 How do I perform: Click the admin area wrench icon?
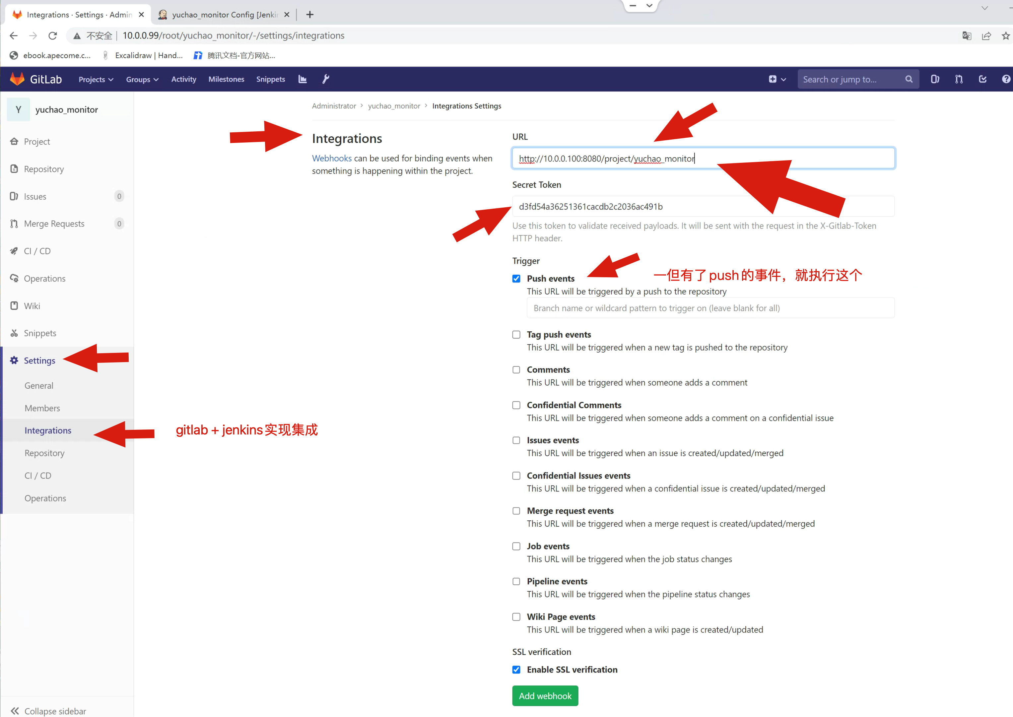pyautogui.click(x=326, y=79)
